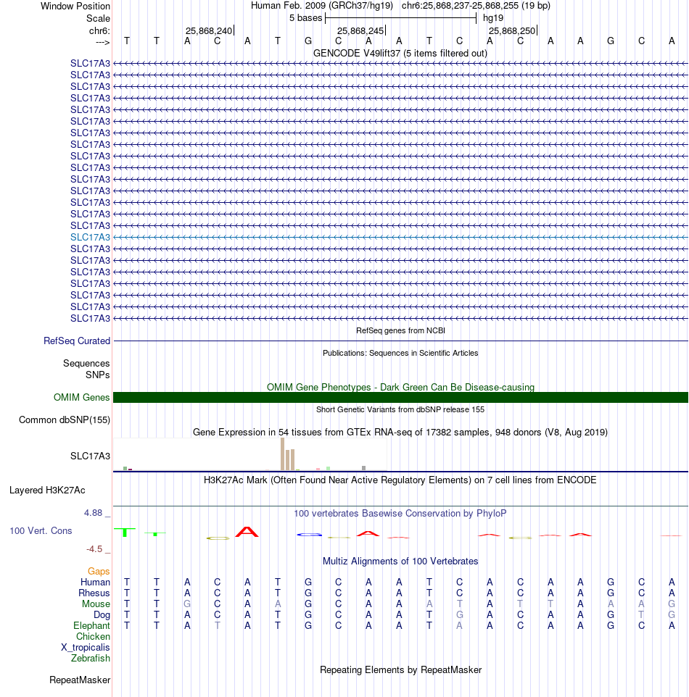The image size is (689, 697).
Task: Click the --> strand direction label
Action: (103, 42)
